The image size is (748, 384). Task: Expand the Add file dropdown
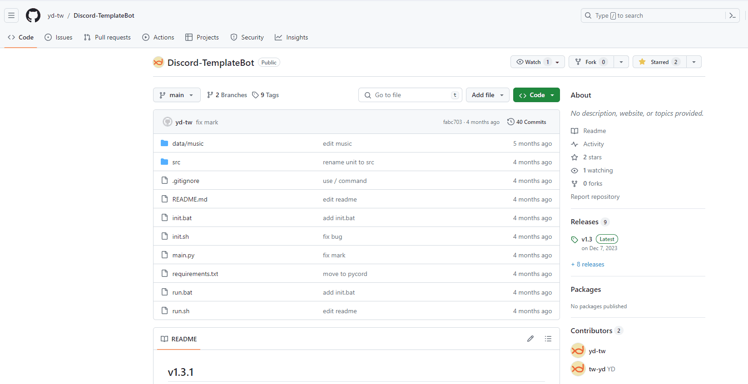coord(487,95)
